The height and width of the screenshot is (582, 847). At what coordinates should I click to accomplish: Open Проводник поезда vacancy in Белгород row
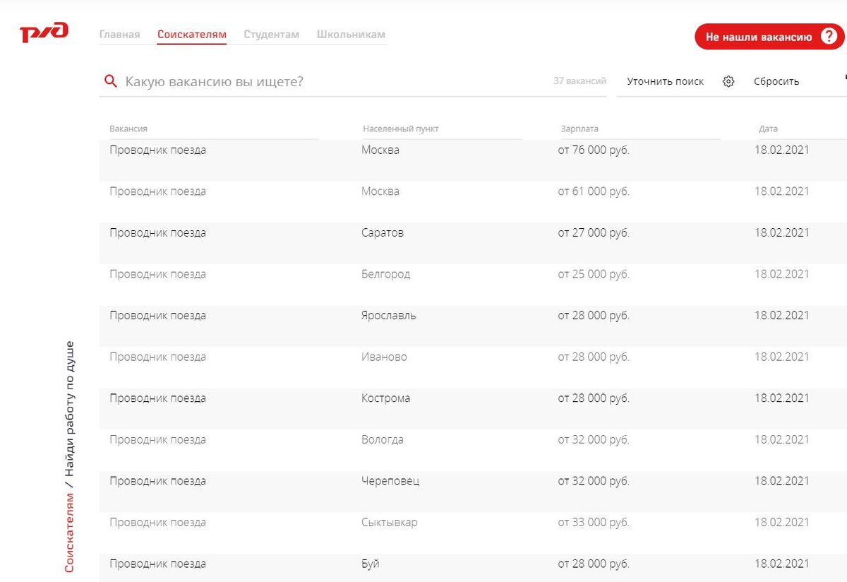coord(157,274)
